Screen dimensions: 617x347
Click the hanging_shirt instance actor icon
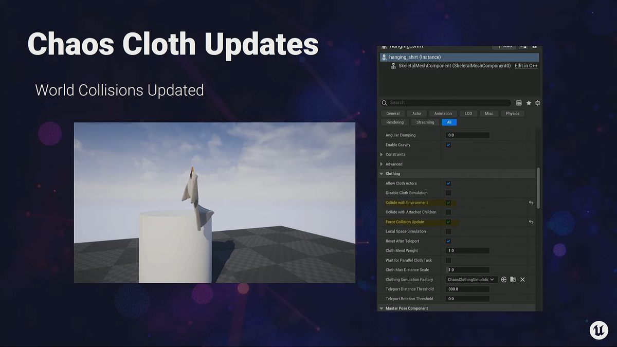point(384,57)
